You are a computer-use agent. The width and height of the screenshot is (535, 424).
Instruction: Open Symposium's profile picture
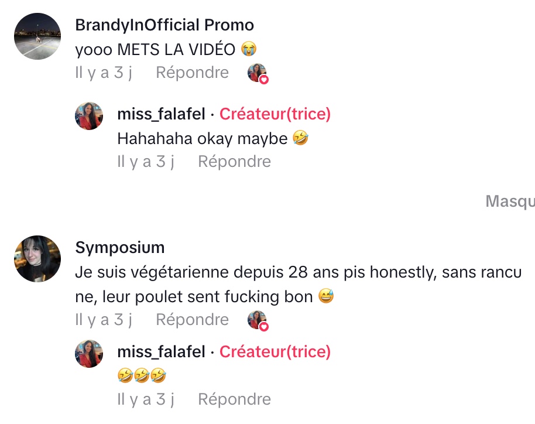pos(37,259)
